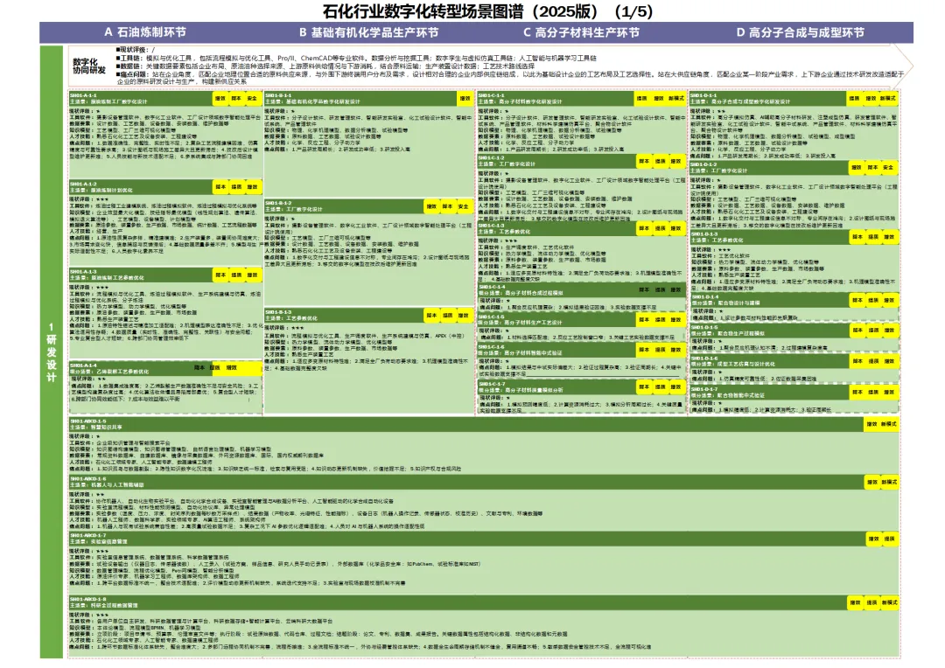Click the 增效 tag on card SH01-A-1-1

pos(220,98)
